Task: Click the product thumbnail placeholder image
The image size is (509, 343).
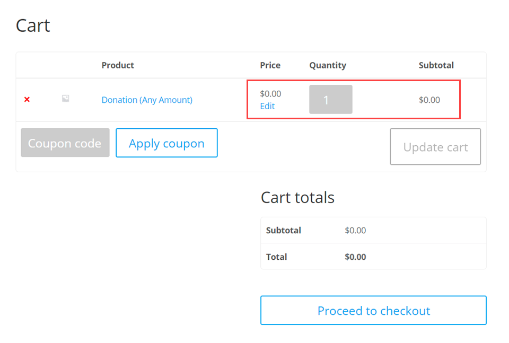Action: [66, 99]
